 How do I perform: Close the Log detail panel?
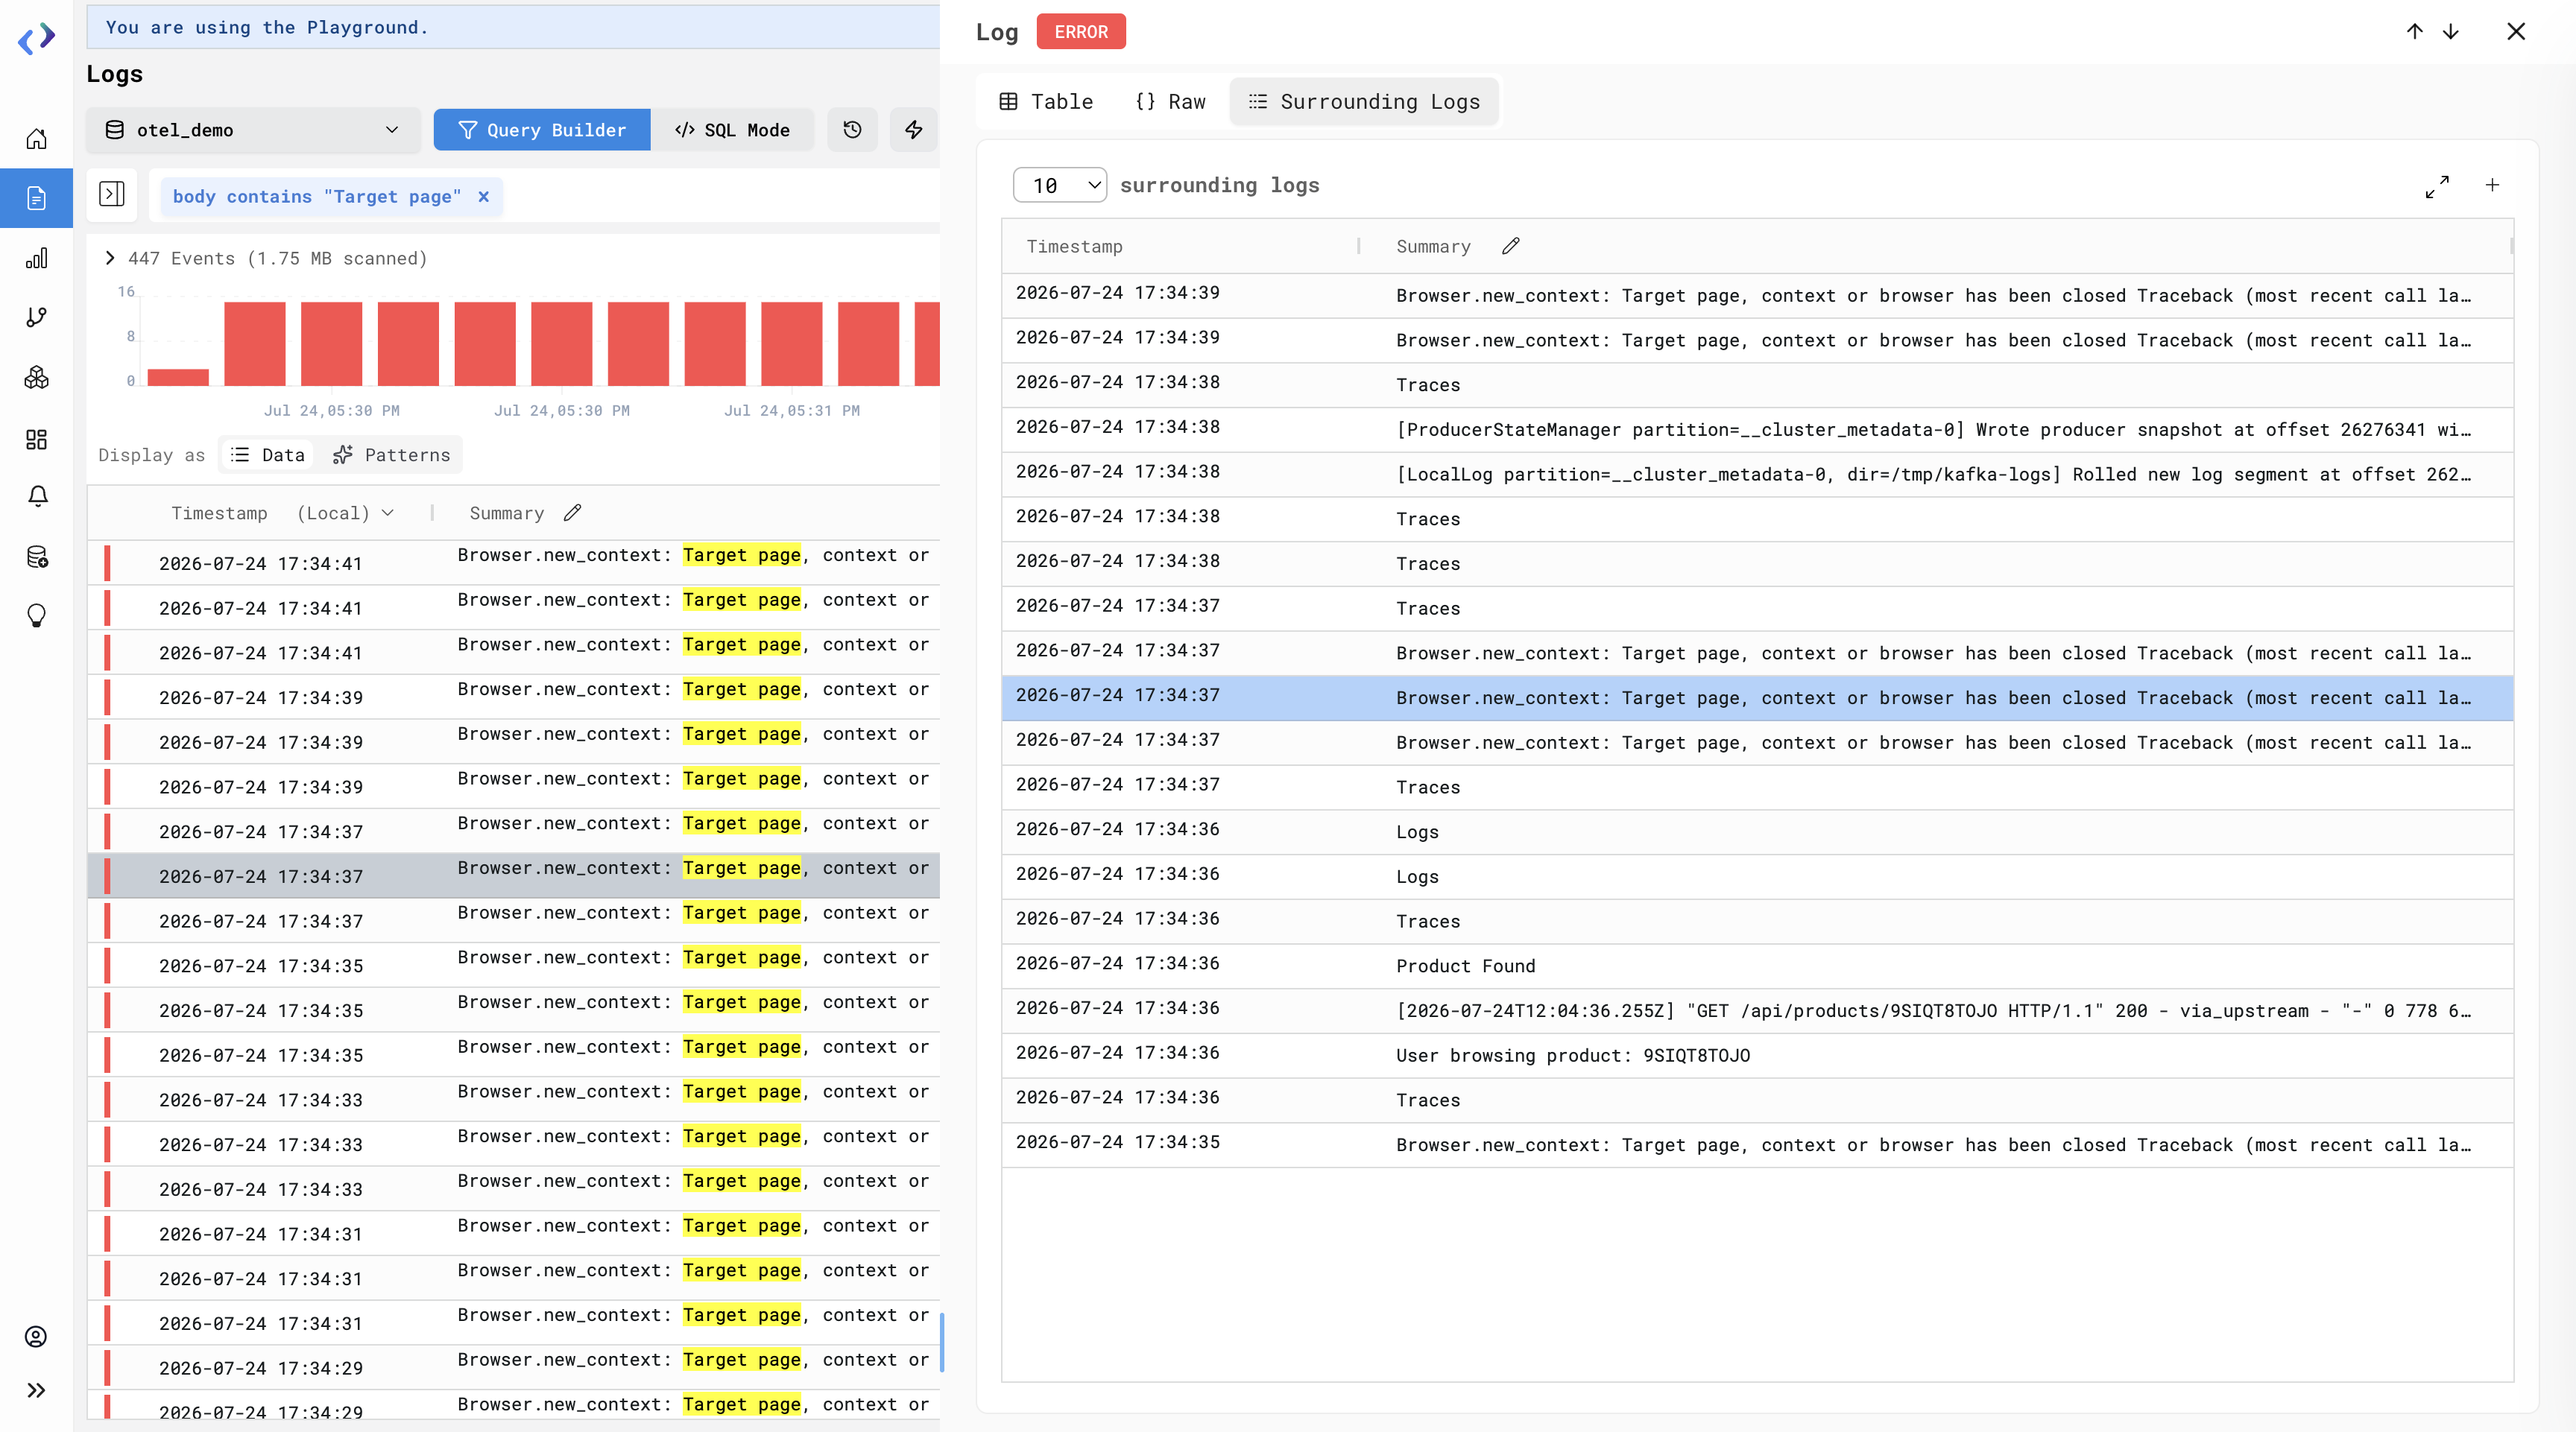[x=2516, y=31]
